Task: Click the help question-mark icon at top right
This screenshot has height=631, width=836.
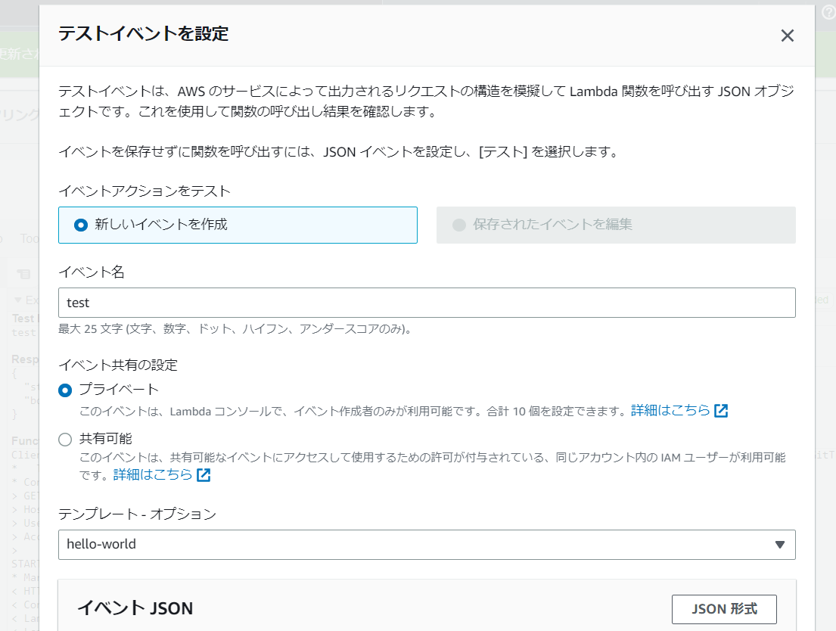Action: 828,12
